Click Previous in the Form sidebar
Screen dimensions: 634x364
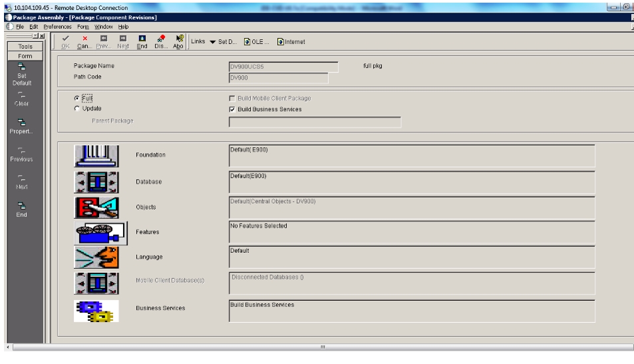point(22,154)
